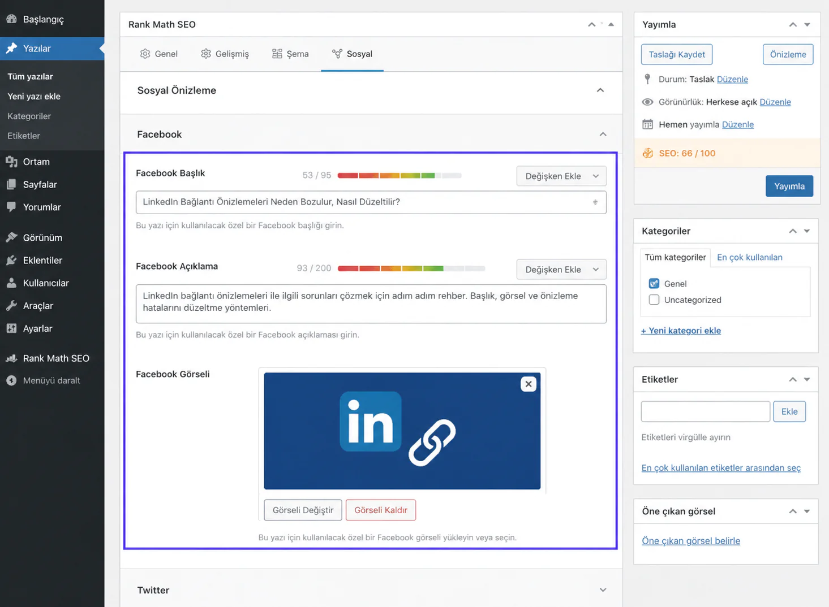Click the Facebook Açıklama text area

coord(371,304)
